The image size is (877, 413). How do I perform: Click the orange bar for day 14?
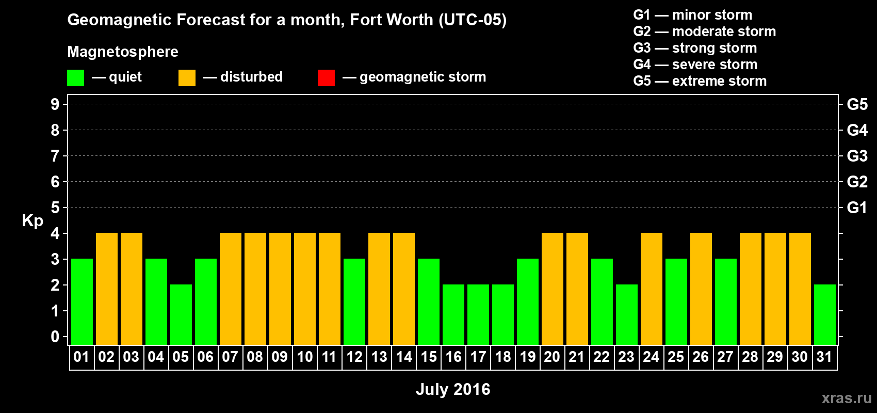[x=404, y=289]
